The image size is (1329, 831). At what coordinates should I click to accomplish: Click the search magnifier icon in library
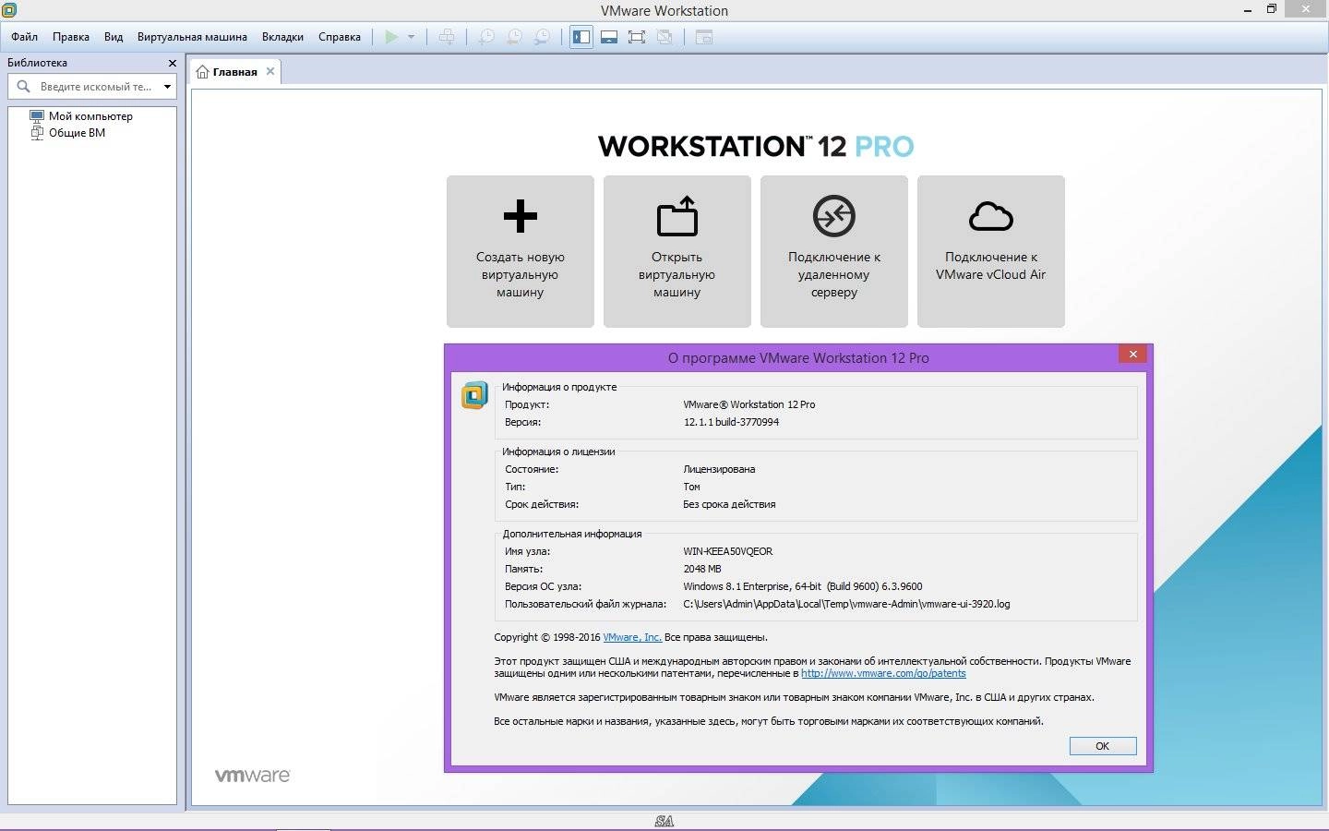tap(23, 87)
